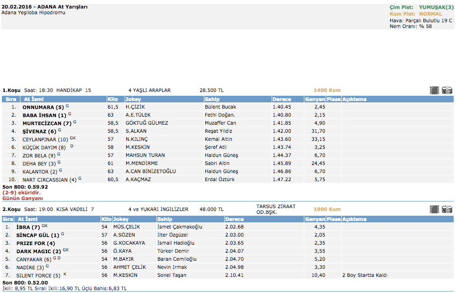Click owner Bülent Bucak name
This screenshot has width=457, height=293.
[x=220, y=107]
